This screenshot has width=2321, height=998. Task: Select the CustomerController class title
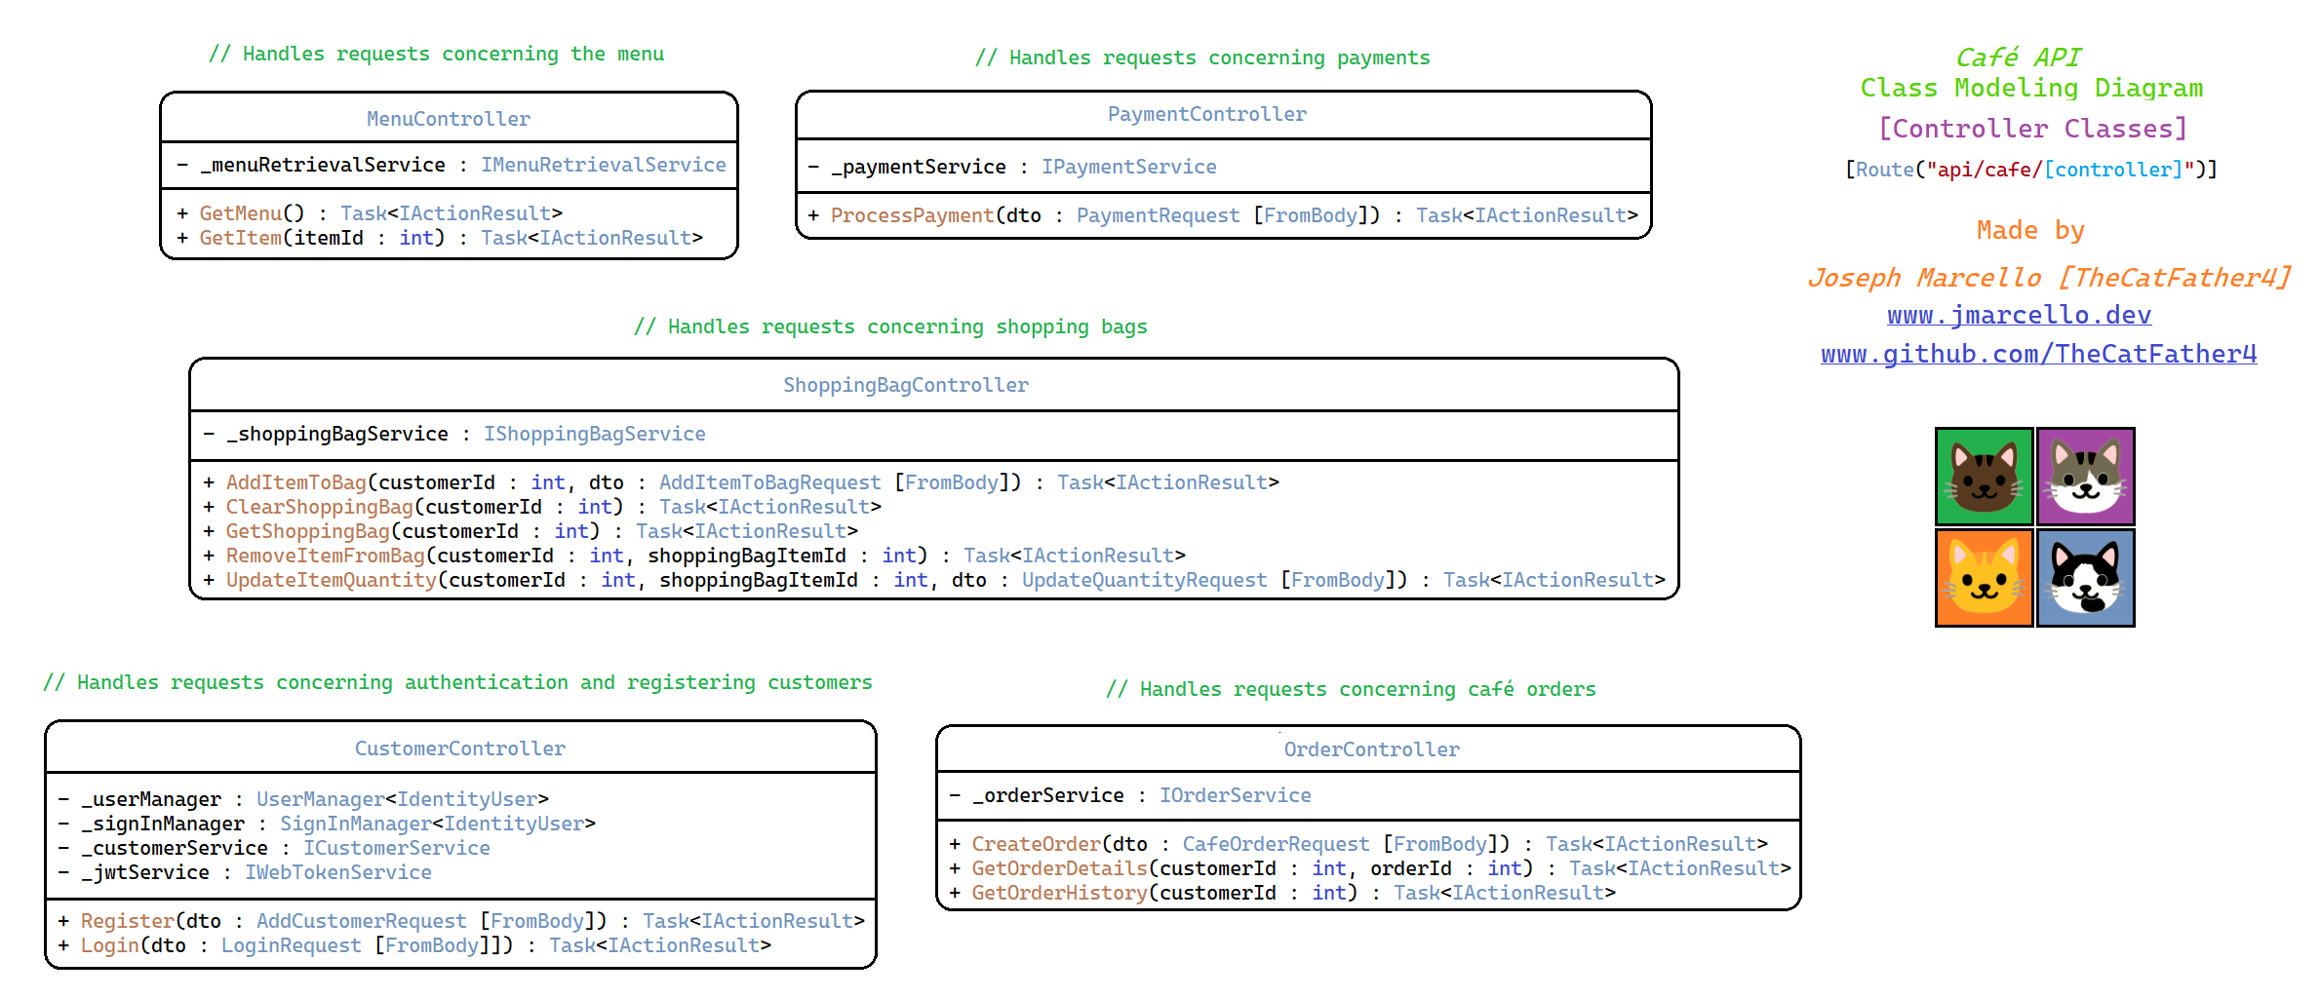click(459, 748)
